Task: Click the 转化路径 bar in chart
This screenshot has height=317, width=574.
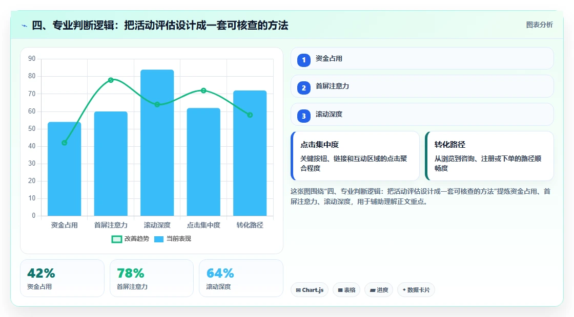Action: click(x=250, y=153)
